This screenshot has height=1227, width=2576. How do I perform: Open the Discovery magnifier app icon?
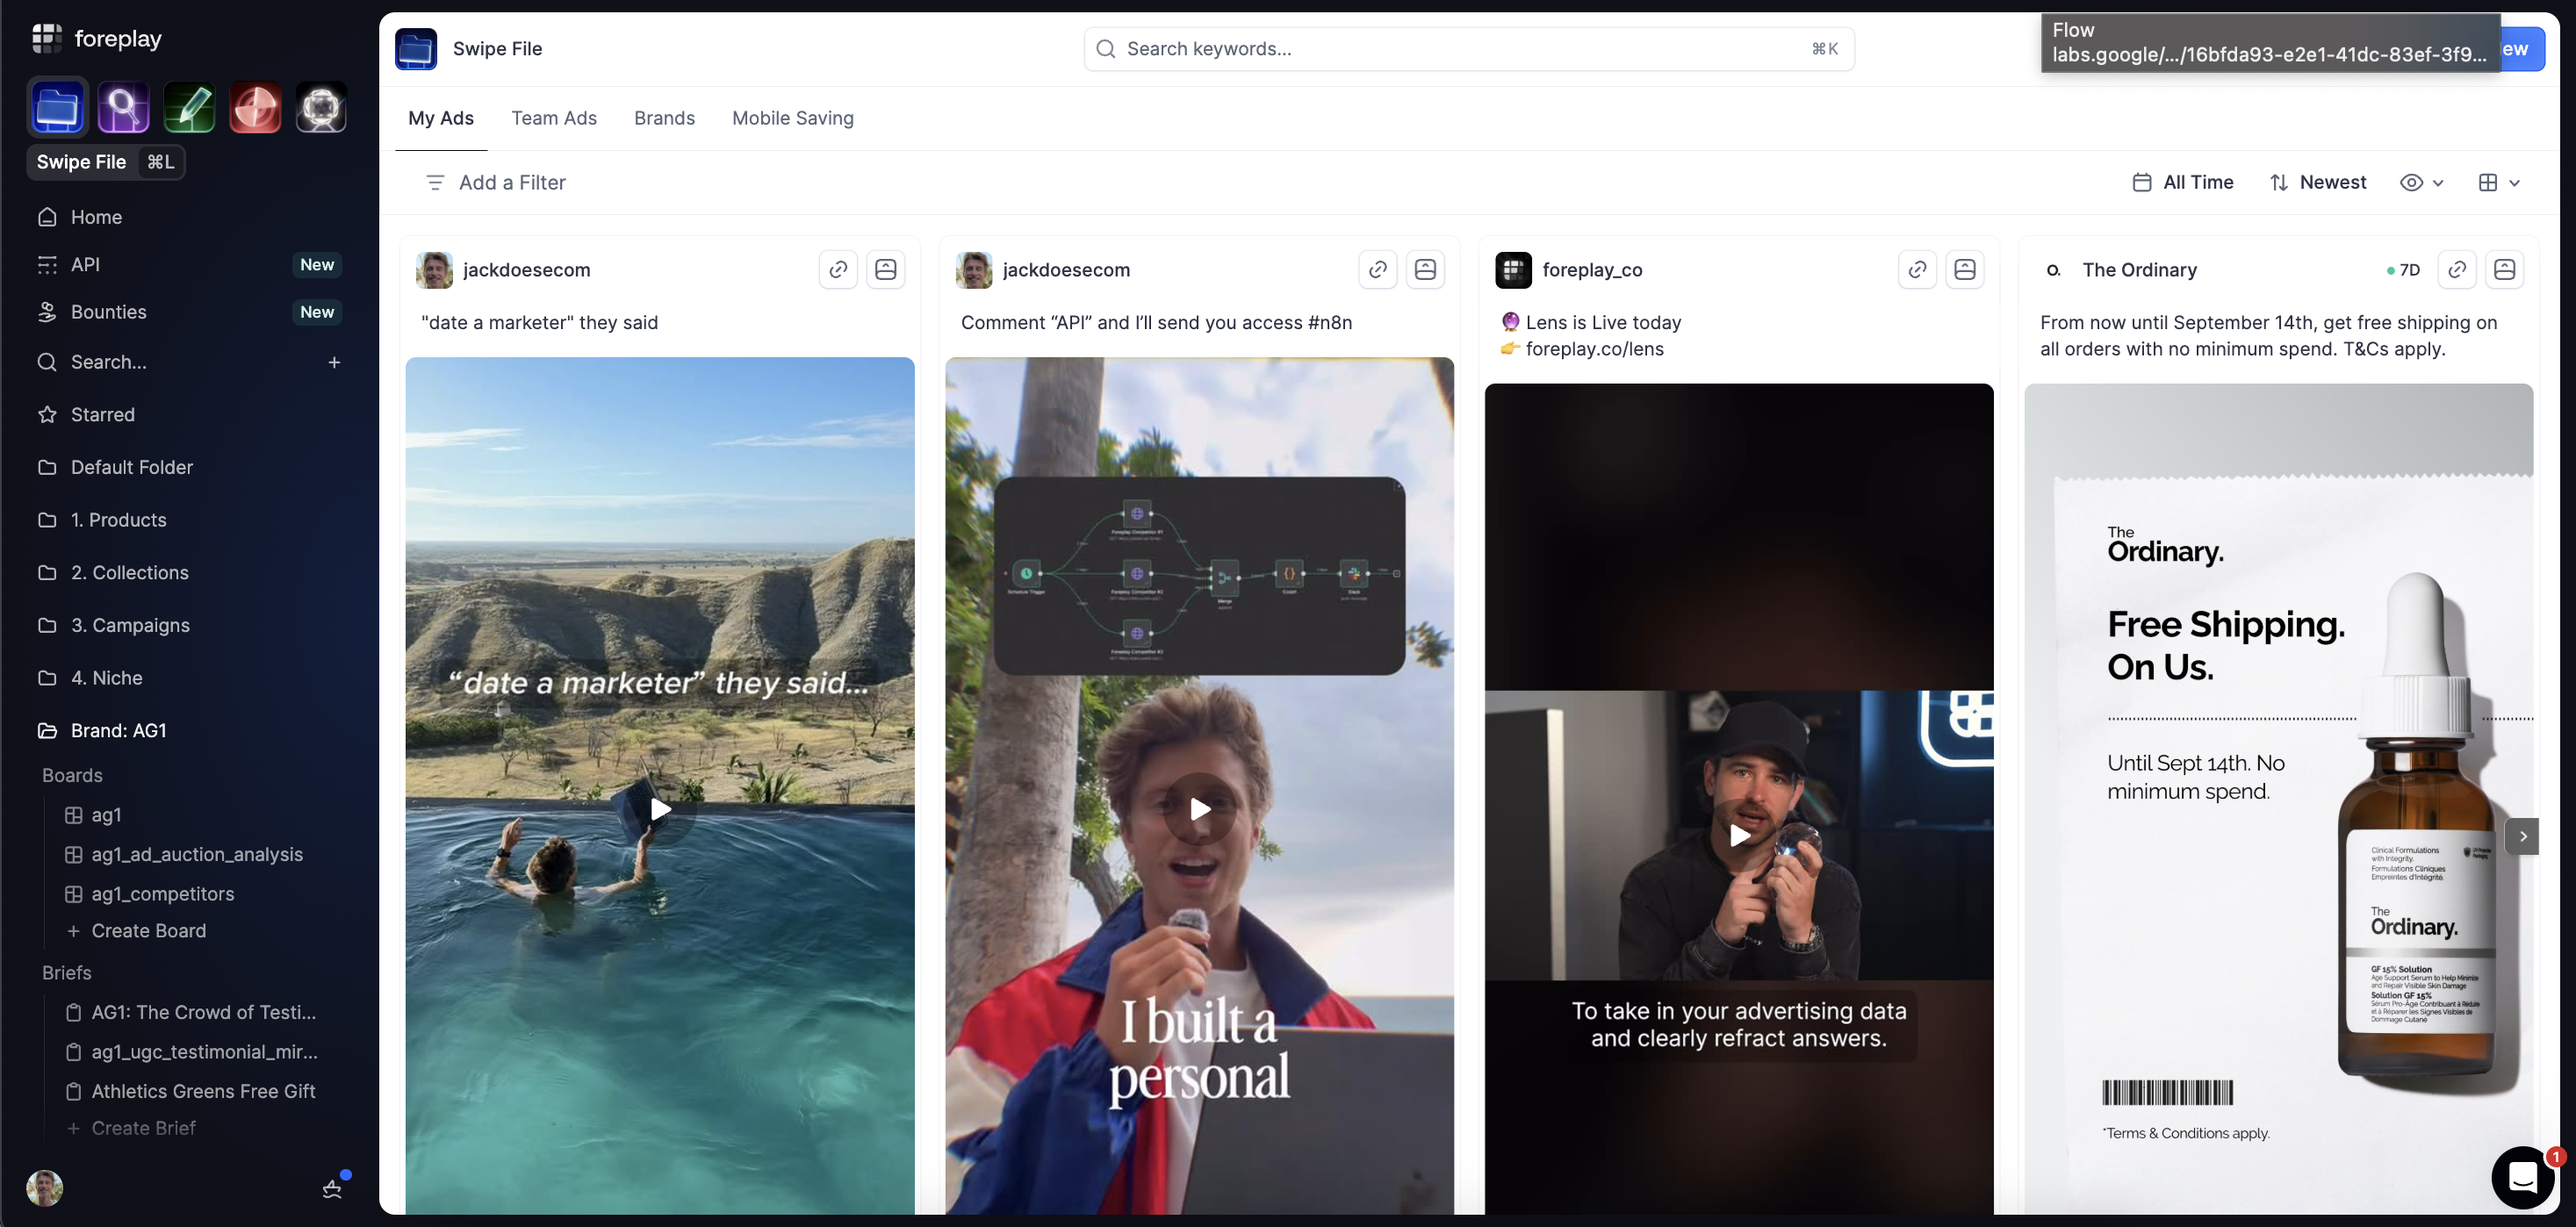(123, 108)
